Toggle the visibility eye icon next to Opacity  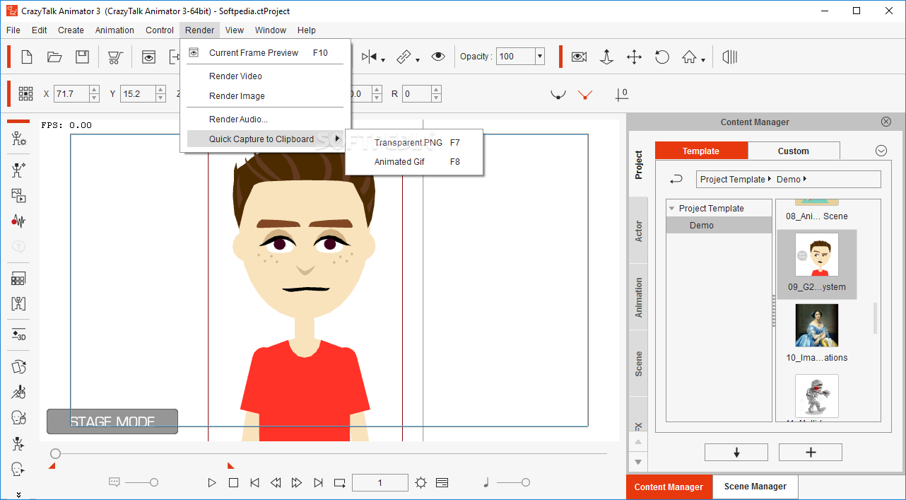[438, 57]
